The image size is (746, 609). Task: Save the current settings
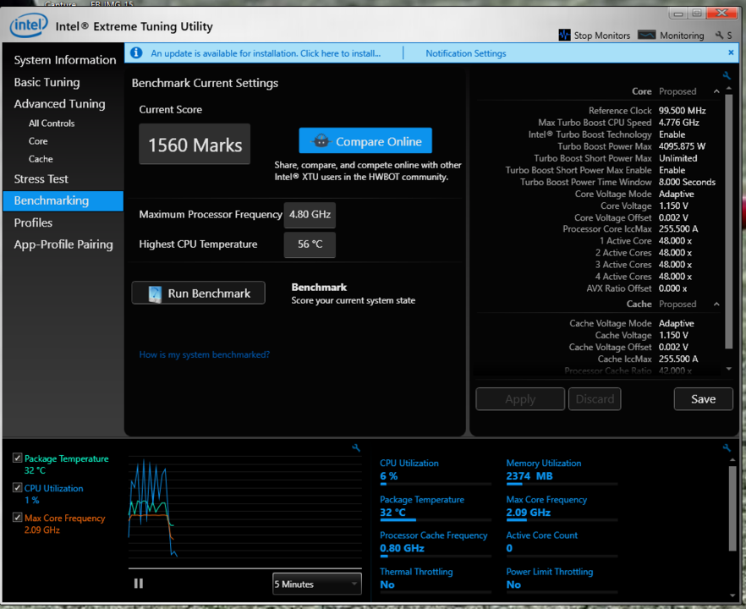tap(703, 398)
